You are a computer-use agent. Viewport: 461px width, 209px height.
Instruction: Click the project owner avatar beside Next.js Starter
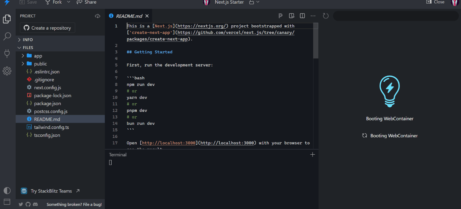(x=206, y=2)
